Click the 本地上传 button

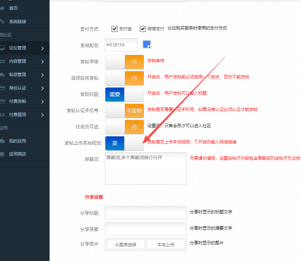pos(166,245)
